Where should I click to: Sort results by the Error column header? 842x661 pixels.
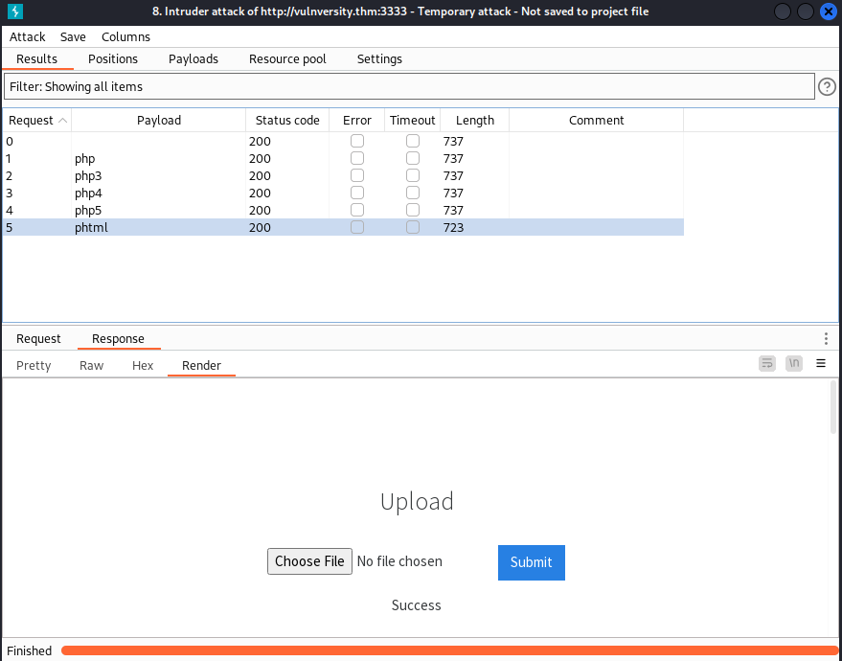click(357, 121)
